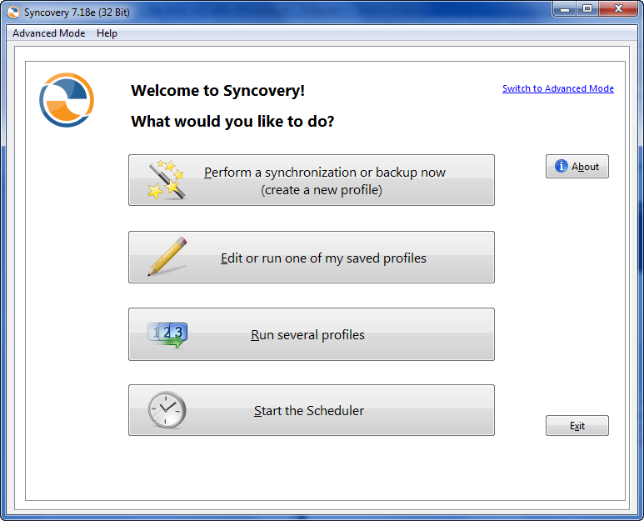Click the yellow pencil icon
This screenshot has height=521, width=644.
[167, 257]
